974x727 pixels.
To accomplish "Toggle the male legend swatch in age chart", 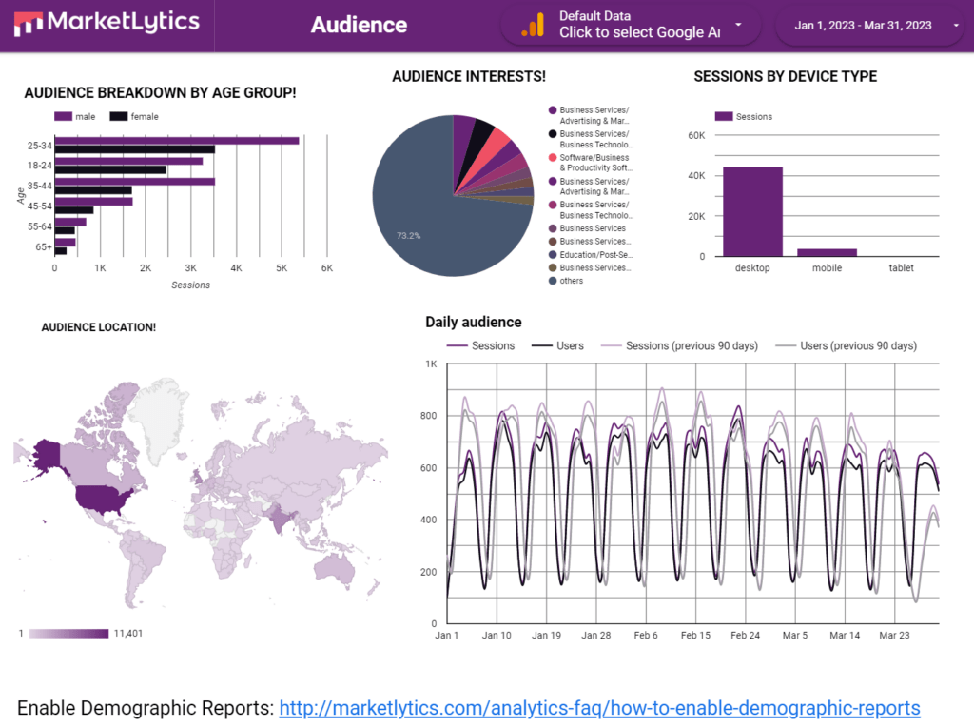I will coord(64,116).
